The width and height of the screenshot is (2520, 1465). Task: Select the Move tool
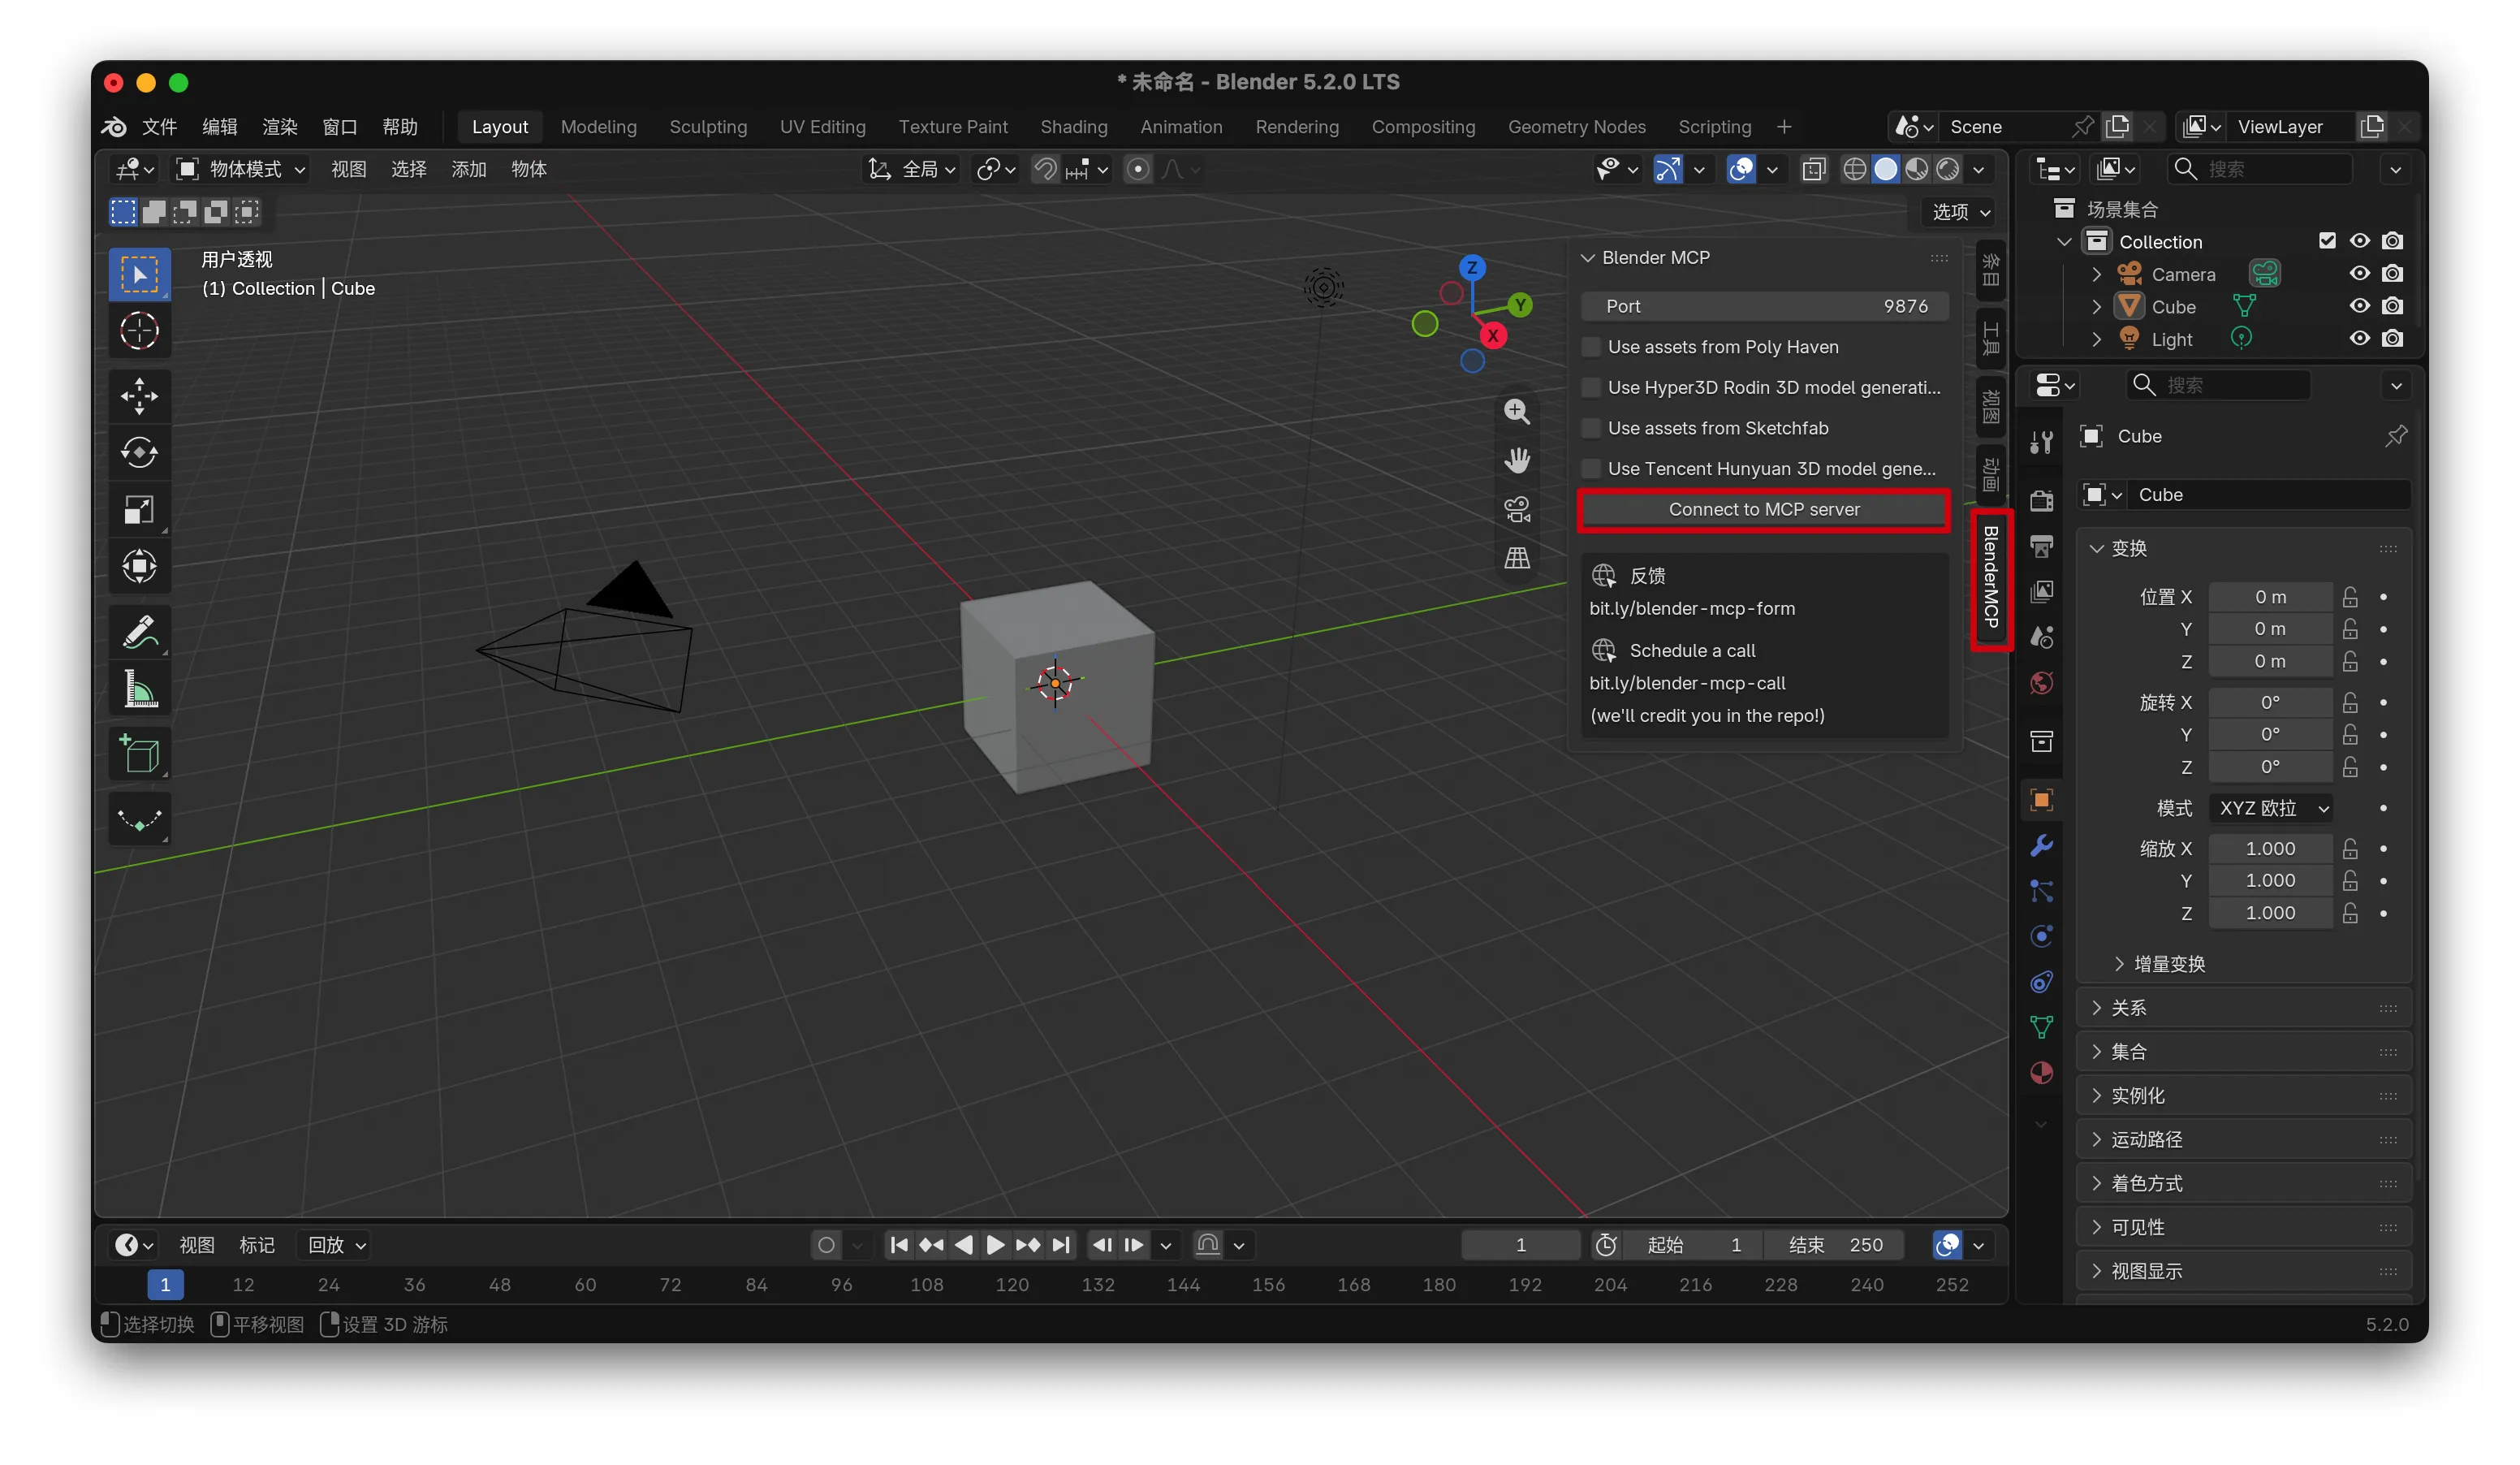coord(139,396)
